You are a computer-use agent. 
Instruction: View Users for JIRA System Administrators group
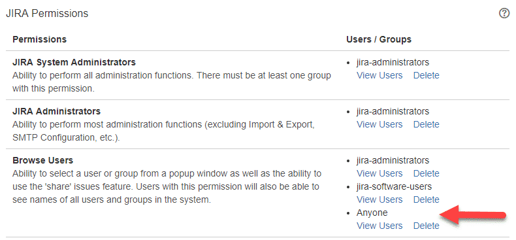[x=379, y=75]
